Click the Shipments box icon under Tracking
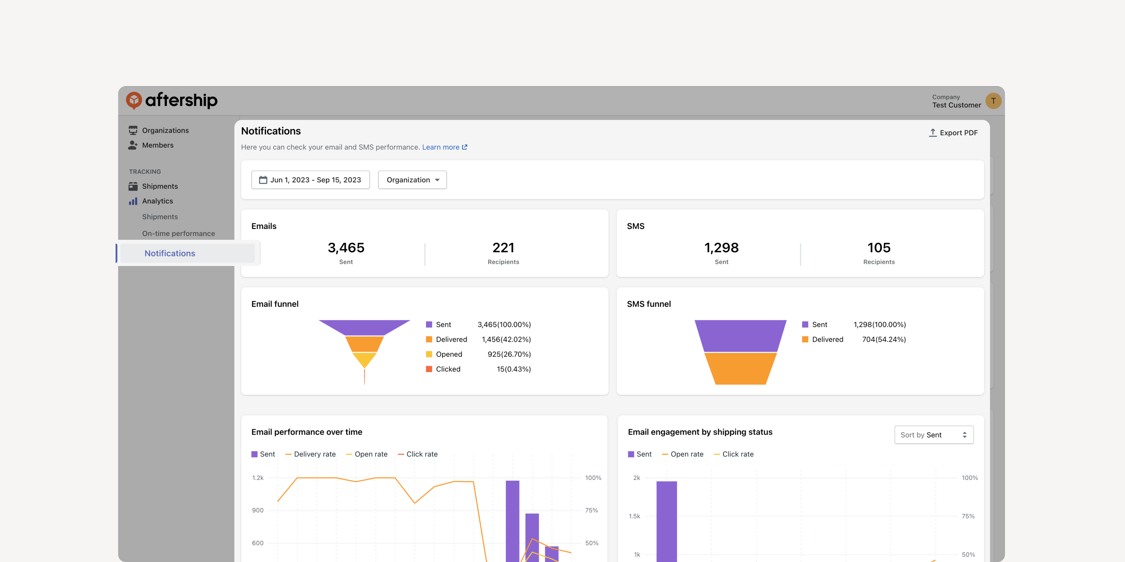The image size is (1125, 562). coord(133,186)
